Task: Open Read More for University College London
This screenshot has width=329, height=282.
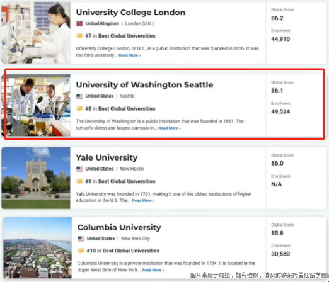Action: point(130,55)
